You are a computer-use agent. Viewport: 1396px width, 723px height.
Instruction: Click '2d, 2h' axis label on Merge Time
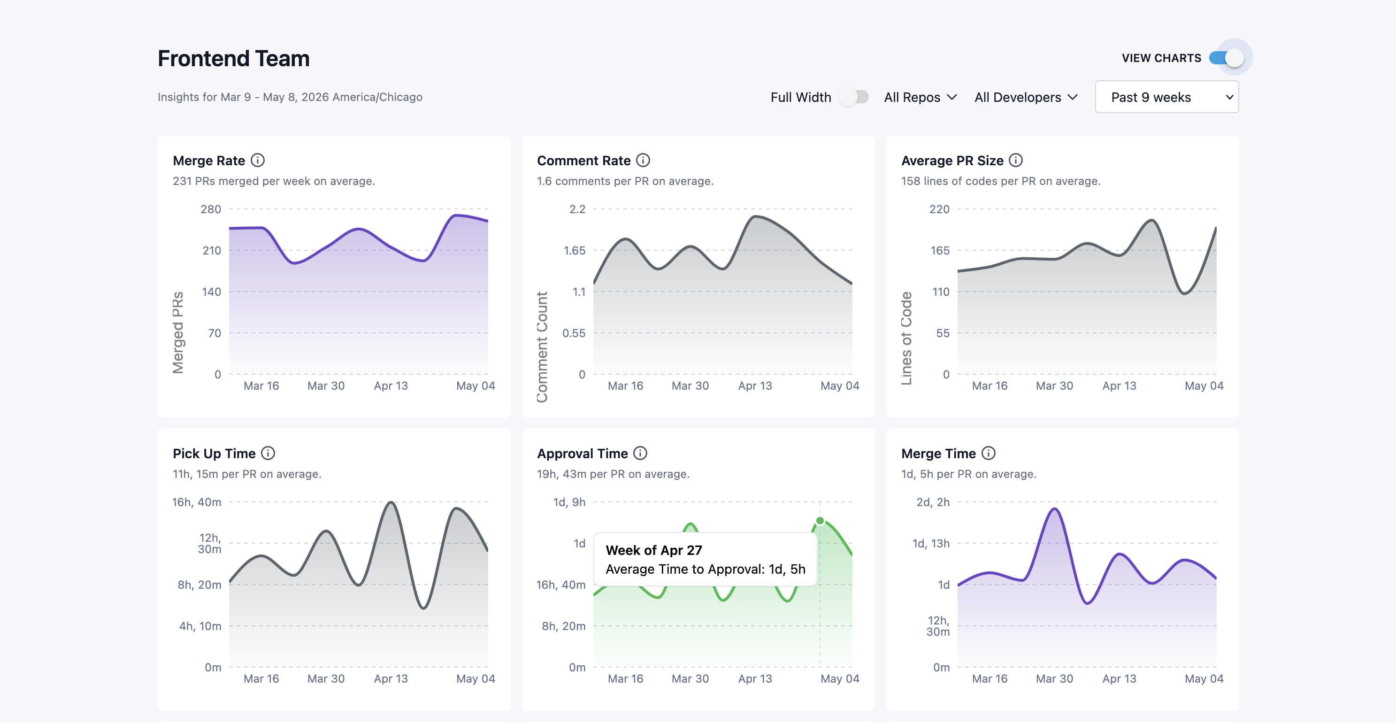(933, 502)
